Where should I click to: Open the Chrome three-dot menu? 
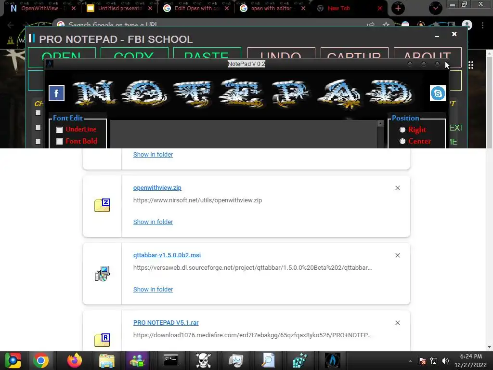tap(482, 25)
